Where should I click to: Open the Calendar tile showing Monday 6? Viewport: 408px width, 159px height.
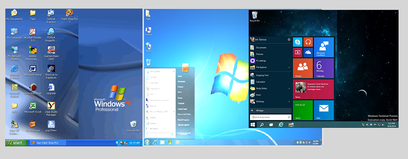click(324, 68)
